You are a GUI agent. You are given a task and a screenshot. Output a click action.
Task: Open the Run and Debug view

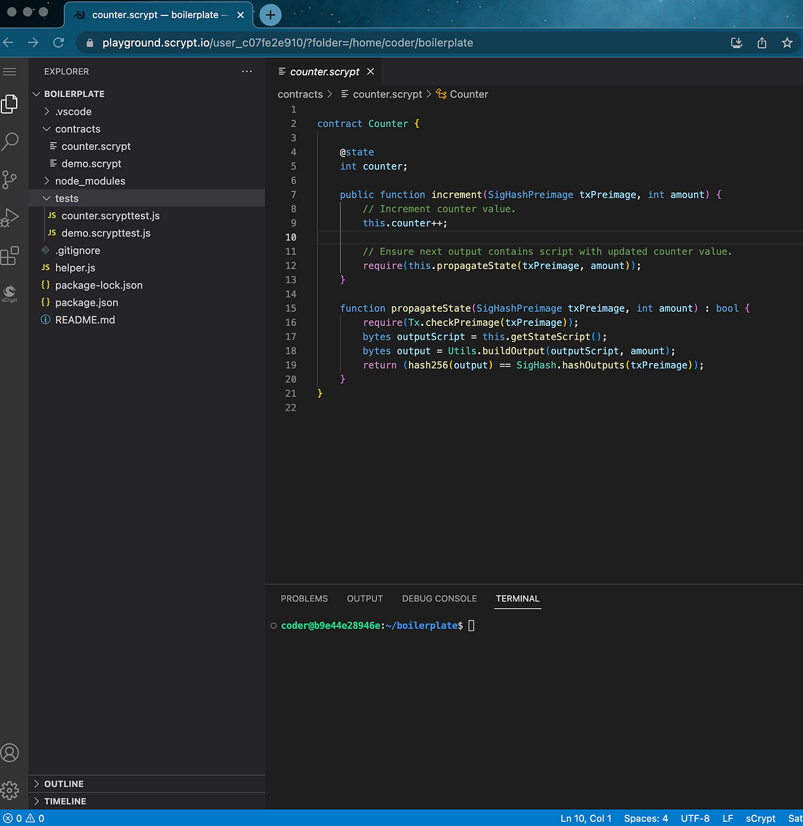tap(10, 218)
